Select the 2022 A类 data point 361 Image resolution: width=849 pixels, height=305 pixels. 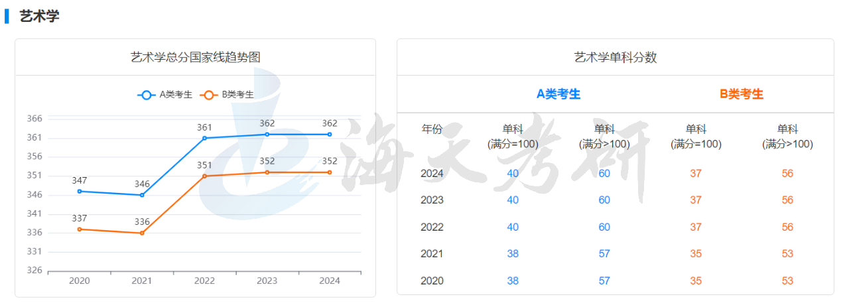coord(204,138)
